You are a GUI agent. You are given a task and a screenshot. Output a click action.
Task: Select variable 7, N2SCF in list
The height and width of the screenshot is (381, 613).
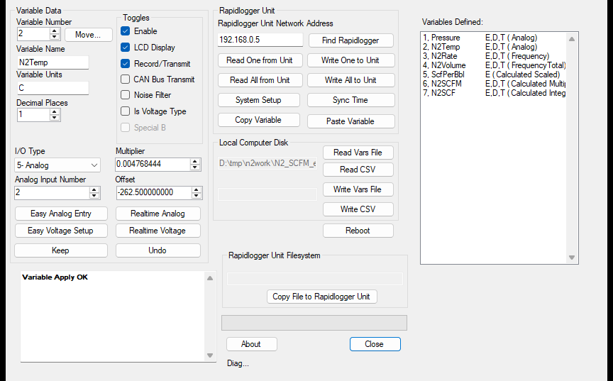494,93
